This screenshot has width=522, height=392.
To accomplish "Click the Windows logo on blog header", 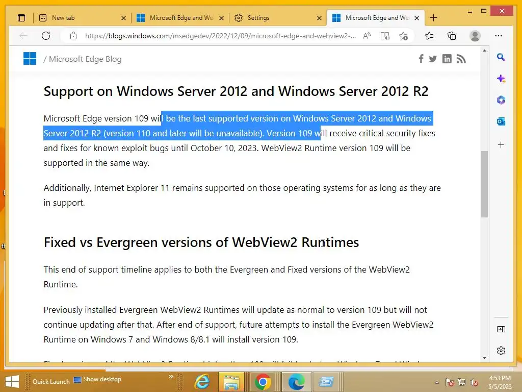I will pyautogui.click(x=30, y=59).
